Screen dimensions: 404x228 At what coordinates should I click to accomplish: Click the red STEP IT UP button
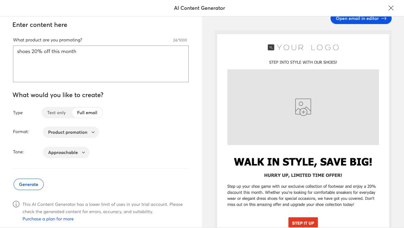click(x=303, y=223)
